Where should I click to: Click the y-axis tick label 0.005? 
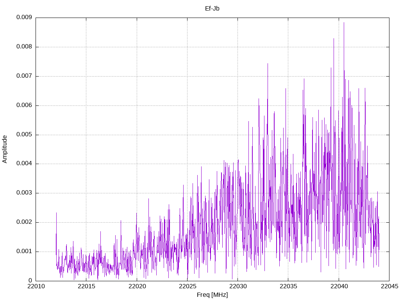tap(24, 134)
